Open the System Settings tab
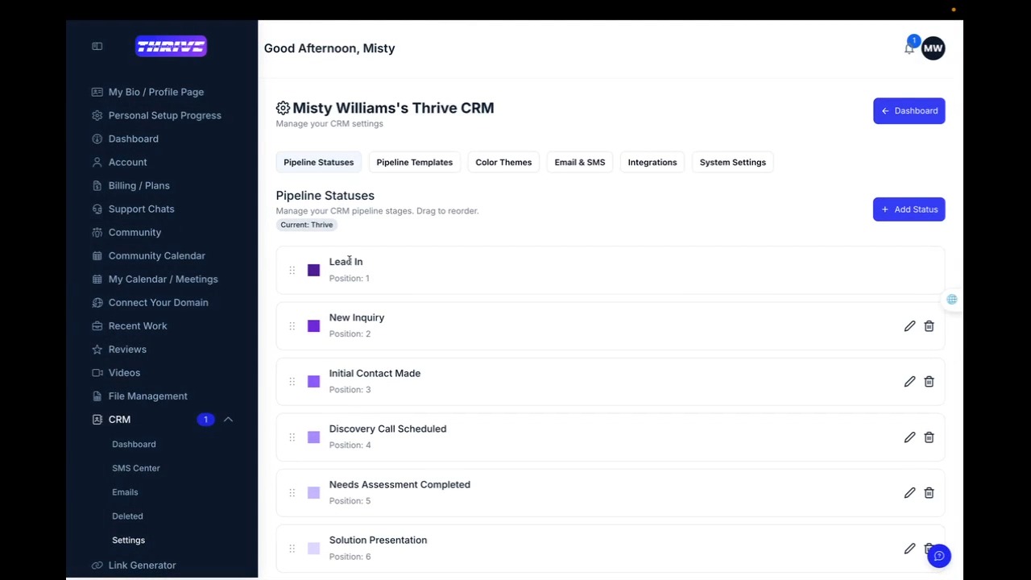Screen dimensions: 1031x580 point(733,162)
